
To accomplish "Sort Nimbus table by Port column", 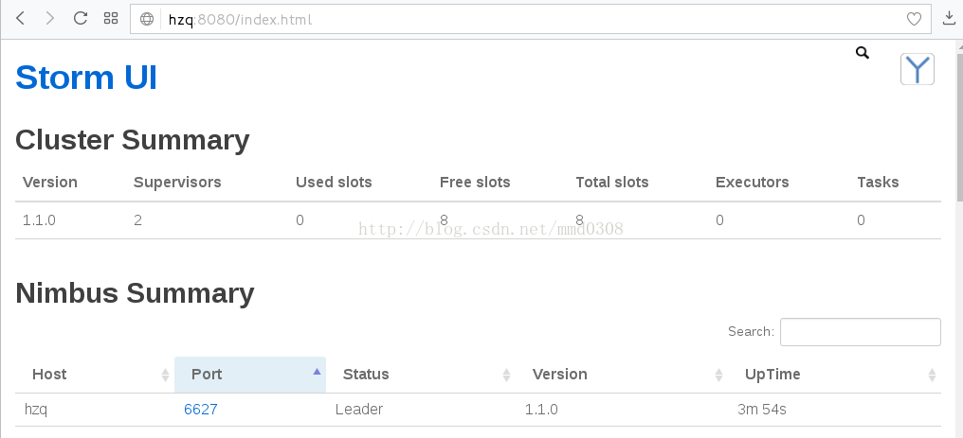I will point(250,375).
